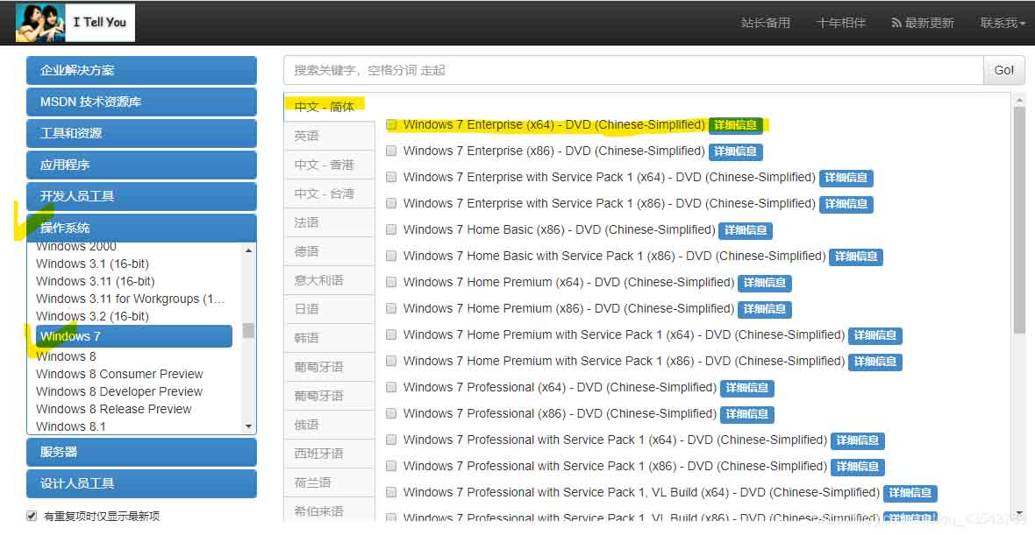Switch to the 荷兰语 language tab
The width and height of the screenshot is (1035, 535).
coord(329,482)
